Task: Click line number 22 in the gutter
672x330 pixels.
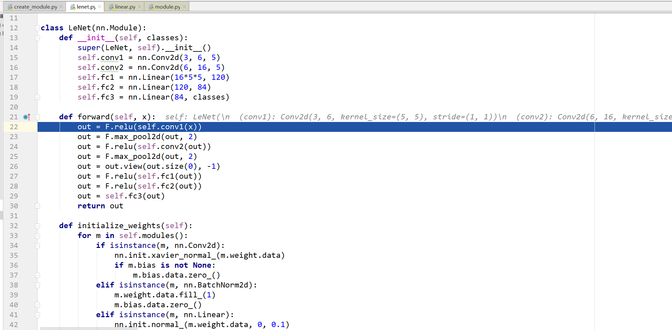Action: tap(14, 127)
